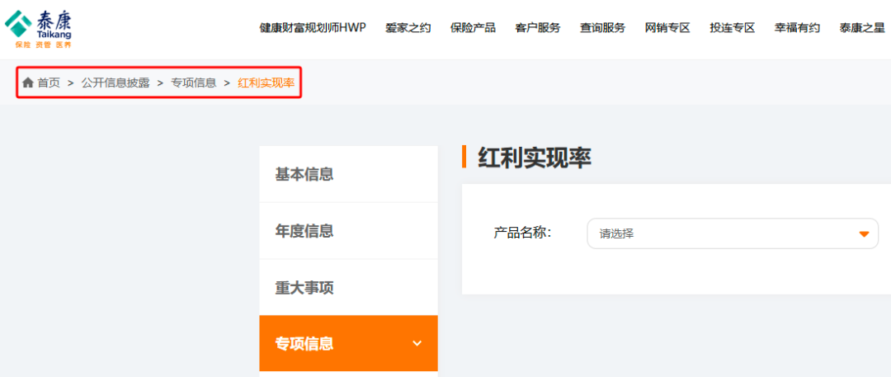Click the home icon in breadcrumb

[28, 82]
